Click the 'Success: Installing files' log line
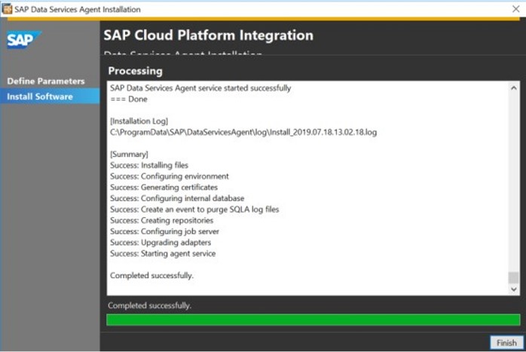This screenshot has width=526, height=352. 149,165
